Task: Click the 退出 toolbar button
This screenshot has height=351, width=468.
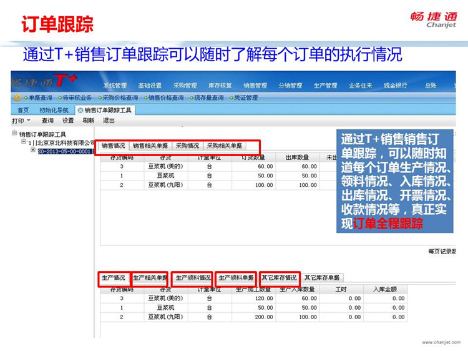Action: click(109, 121)
